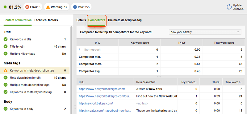Select Multiple meta description tags item
The height and width of the screenshot is (114, 247).
coord(35,85)
